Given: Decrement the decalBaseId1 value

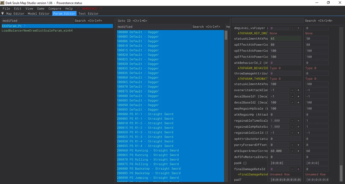Looking at the screenshot, I should pyautogui.click(x=292, y=96).
